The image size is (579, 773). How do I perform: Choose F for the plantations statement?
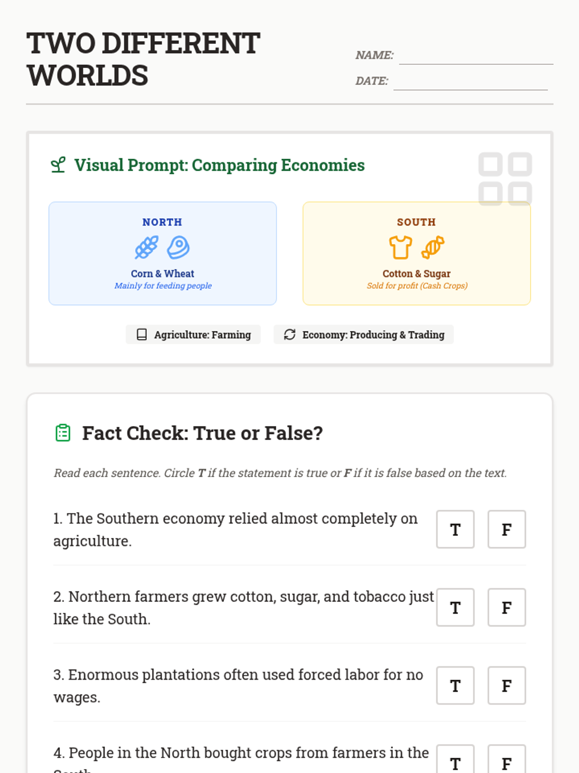[506, 686]
